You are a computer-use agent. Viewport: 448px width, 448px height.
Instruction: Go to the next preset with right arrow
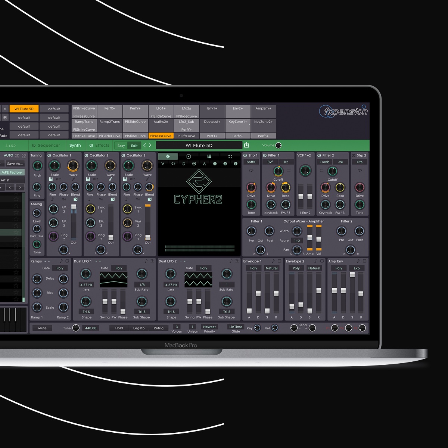coord(150,145)
